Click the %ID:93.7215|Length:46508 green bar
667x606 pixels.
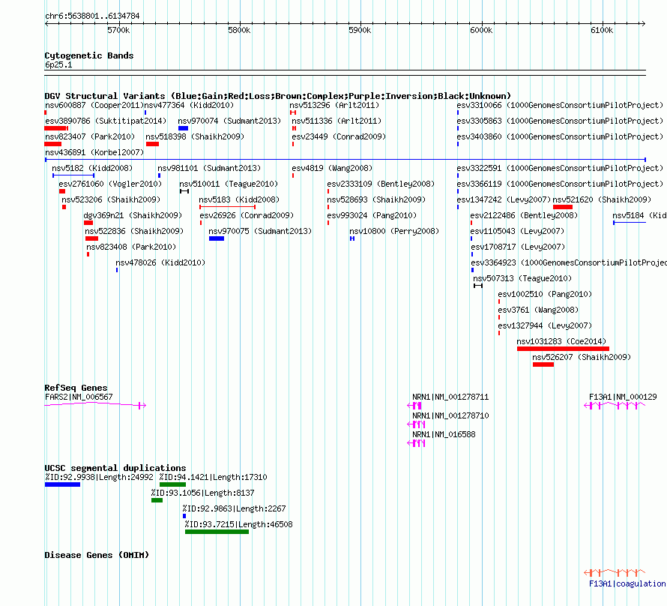click(x=217, y=532)
